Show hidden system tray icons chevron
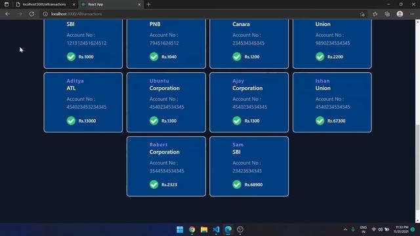420x236 pixels. click(x=345, y=229)
